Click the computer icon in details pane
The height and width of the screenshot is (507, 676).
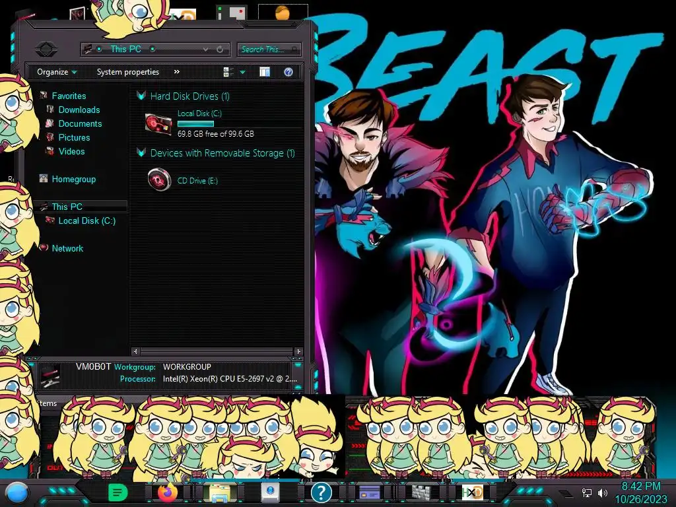click(50, 376)
